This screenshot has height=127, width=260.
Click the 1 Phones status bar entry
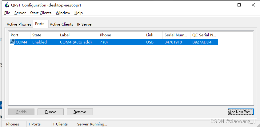pos(11,124)
